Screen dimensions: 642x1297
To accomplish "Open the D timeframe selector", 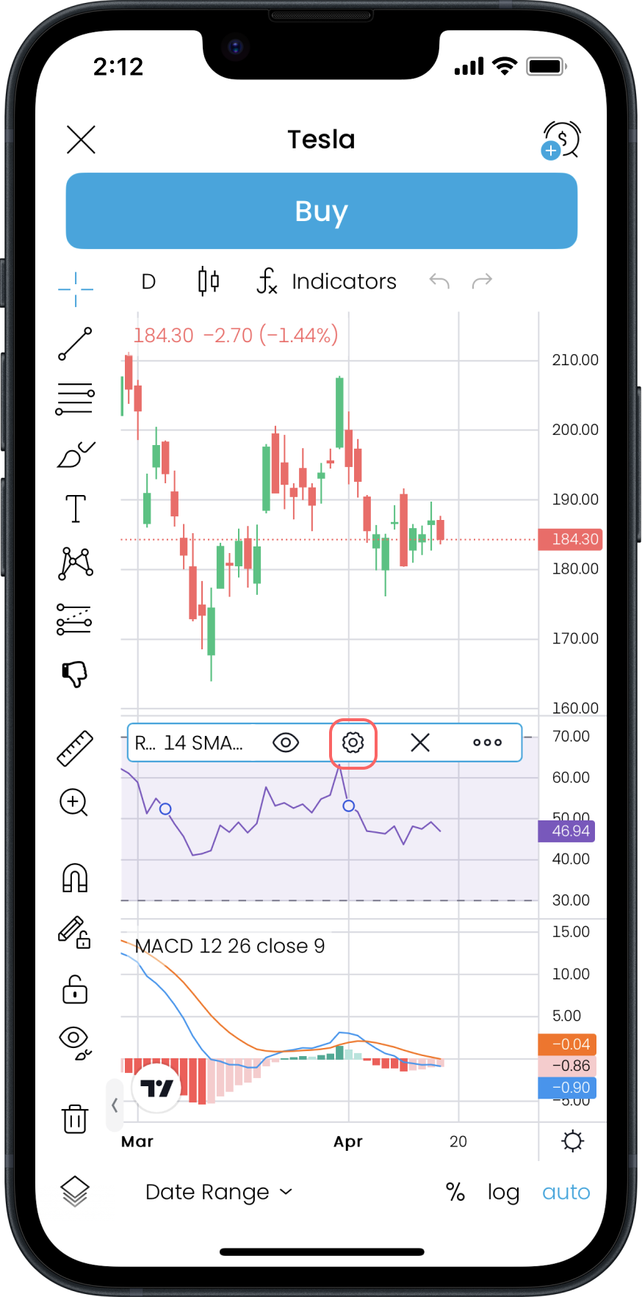I will 148,282.
